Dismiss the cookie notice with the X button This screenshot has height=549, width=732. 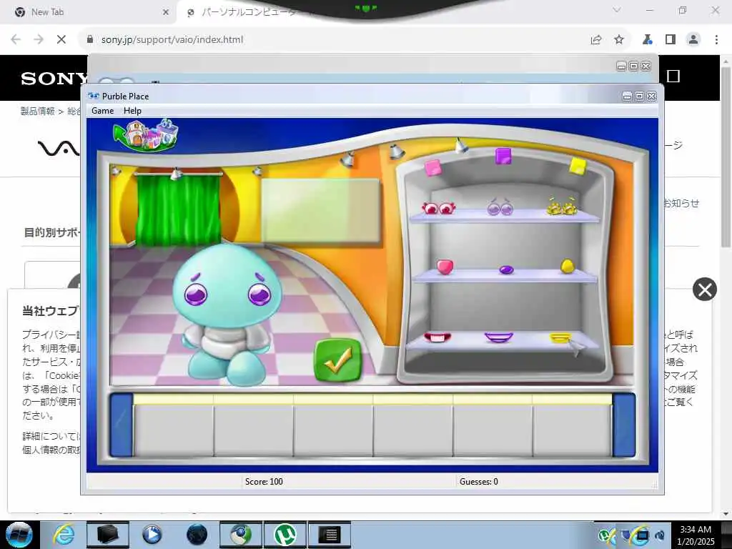coord(704,290)
